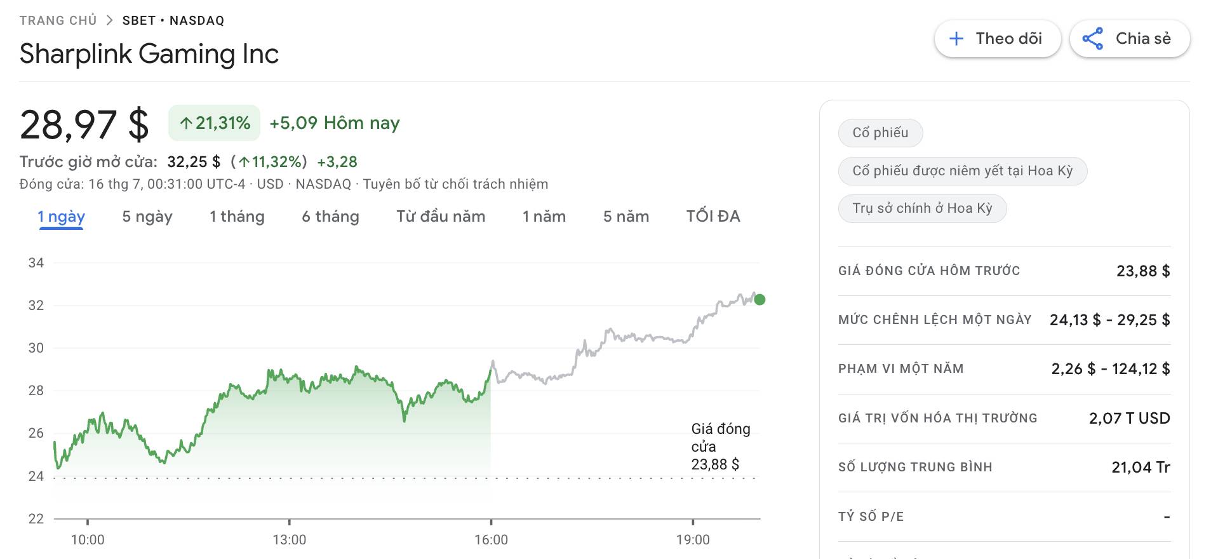The height and width of the screenshot is (559, 1218).
Task: Switch to the 1 năm range tab
Action: [544, 217]
